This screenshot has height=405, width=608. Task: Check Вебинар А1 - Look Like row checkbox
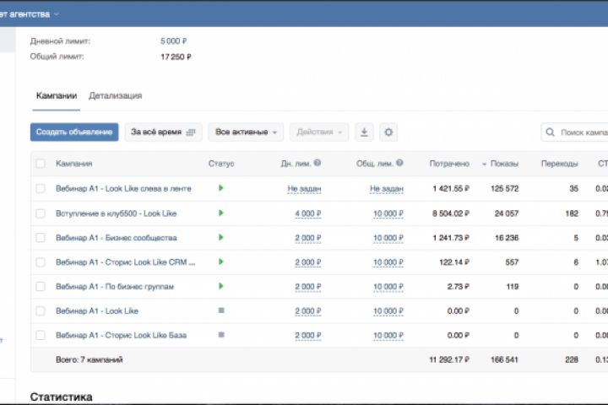[x=41, y=310]
